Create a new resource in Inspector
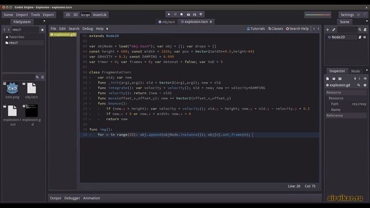Image resolution: width=370 pixels, height=208 pixels. [x=328, y=79]
